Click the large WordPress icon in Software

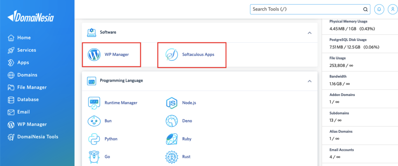[x=94, y=54]
